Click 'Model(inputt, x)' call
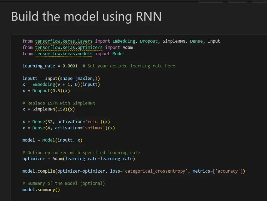Image resolution: width=267 pixels, height=201 pixels. pos(62,140)
